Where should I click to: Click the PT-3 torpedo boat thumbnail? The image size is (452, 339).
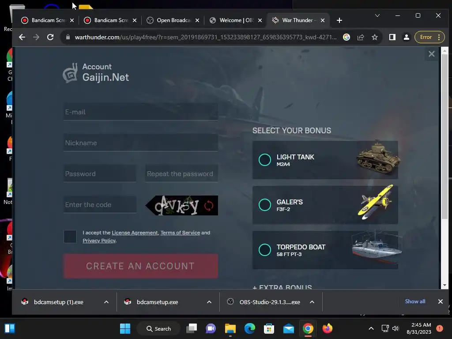377,248
